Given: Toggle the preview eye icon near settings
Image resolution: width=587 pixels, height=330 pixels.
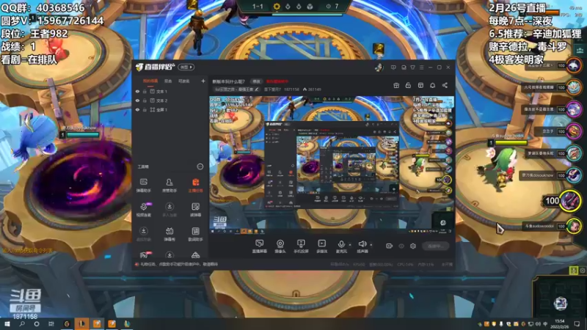Looking at the screenshot, I should click(x=401, y=246).
